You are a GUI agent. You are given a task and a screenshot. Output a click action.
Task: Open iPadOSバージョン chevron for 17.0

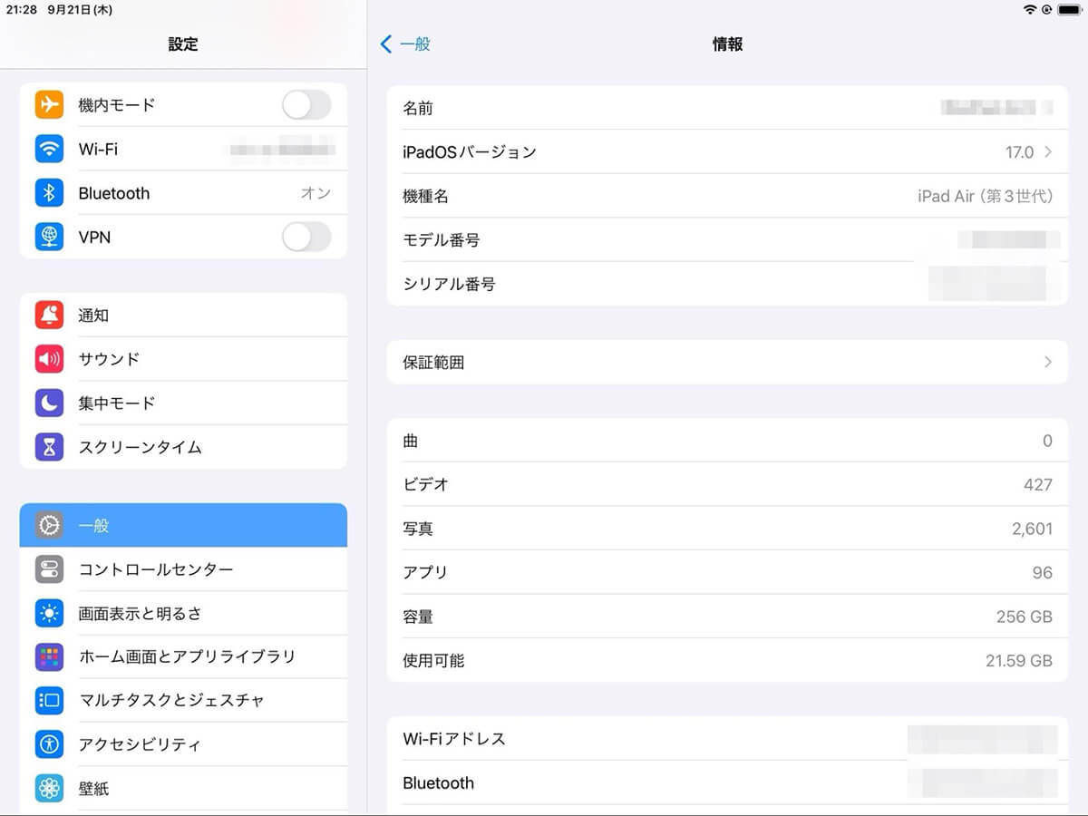(1048, 152)
